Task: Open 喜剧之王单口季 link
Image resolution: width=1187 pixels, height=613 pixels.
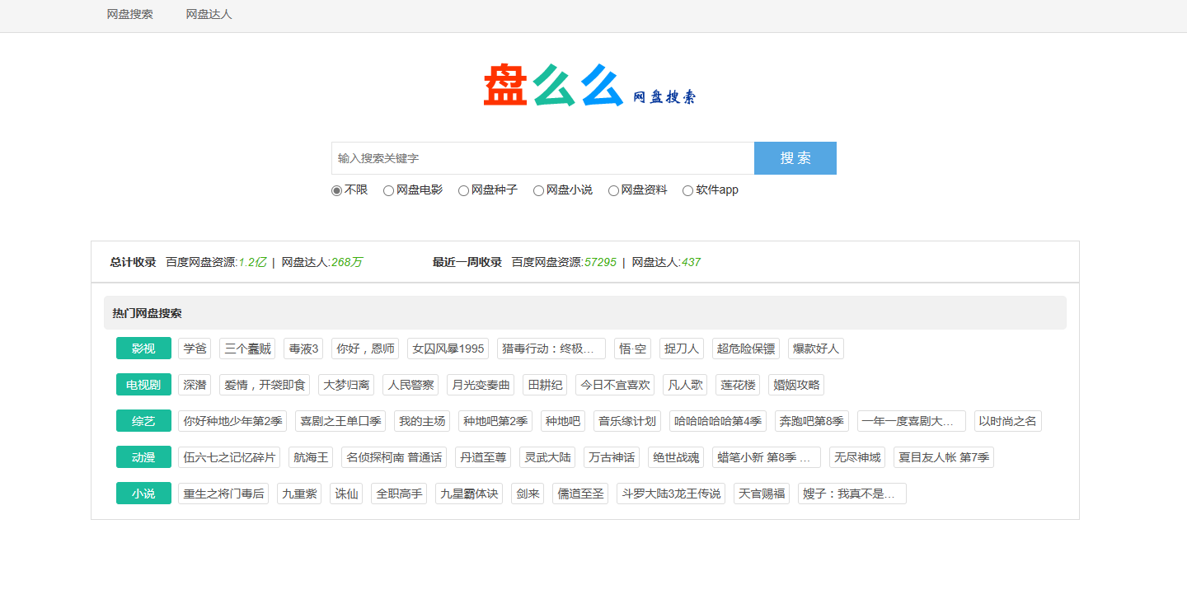Action: coord(340,421)
